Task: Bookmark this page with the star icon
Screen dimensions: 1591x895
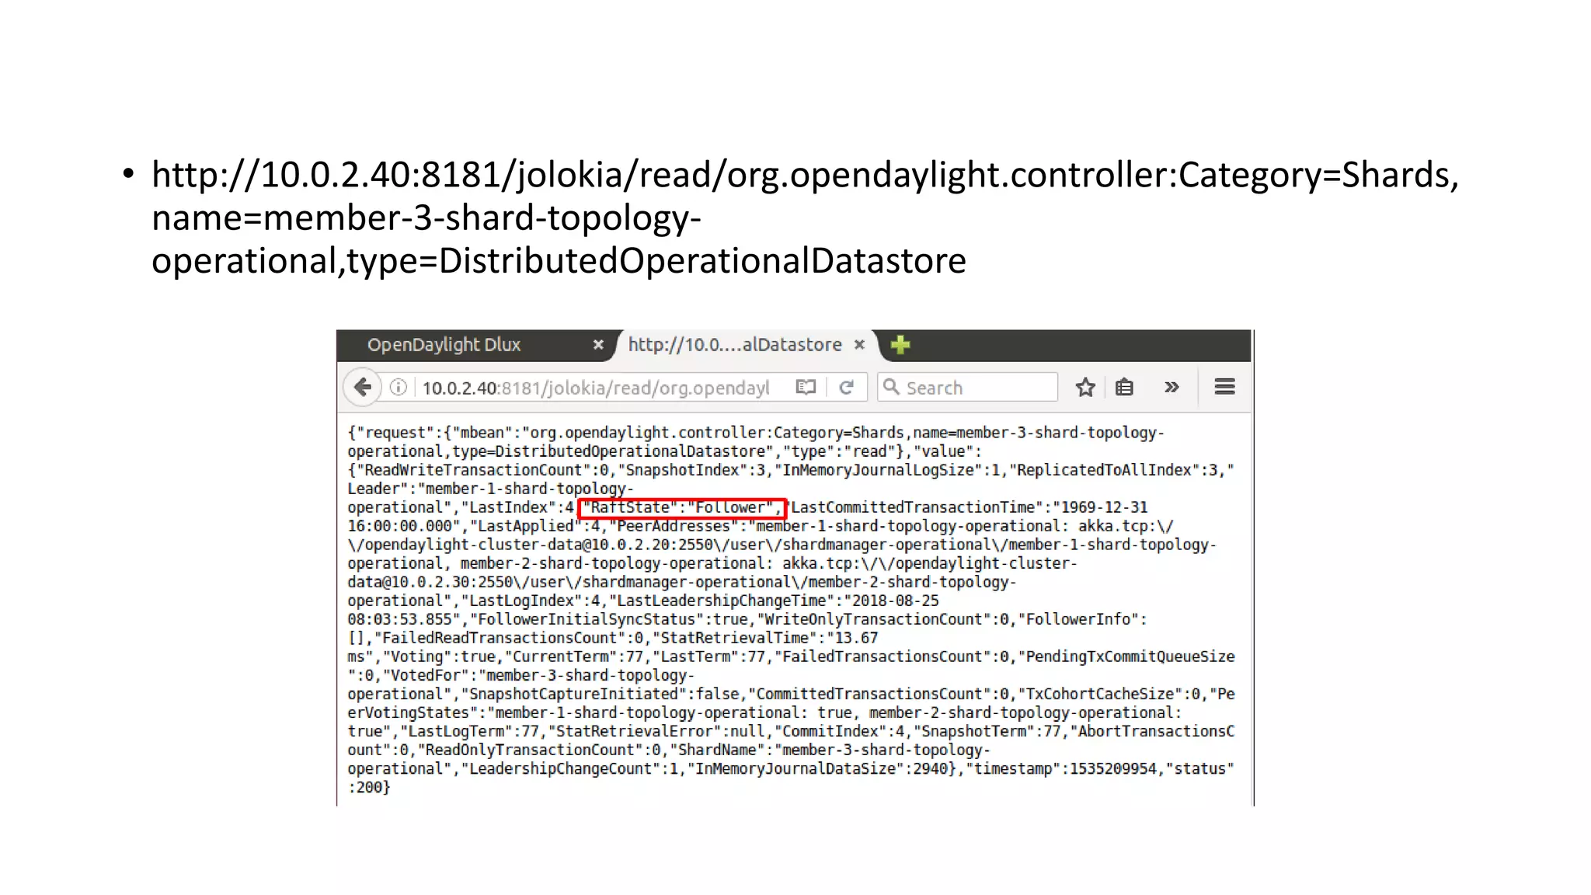Action: [x=1085, y=387]
